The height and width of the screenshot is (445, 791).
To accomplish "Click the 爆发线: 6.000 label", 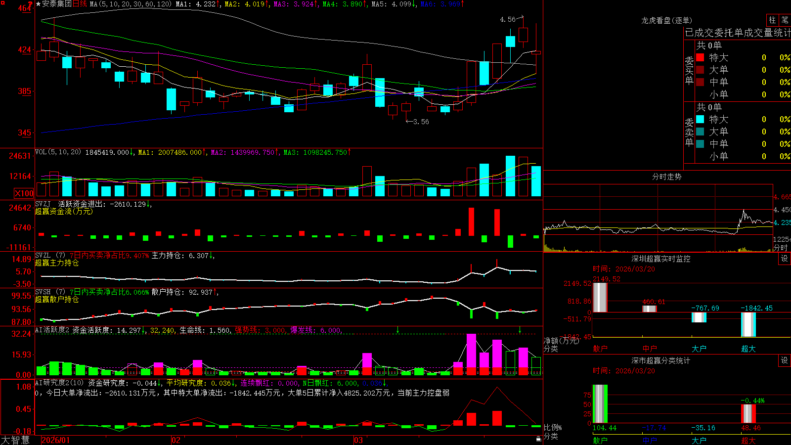I will (315, 330).
